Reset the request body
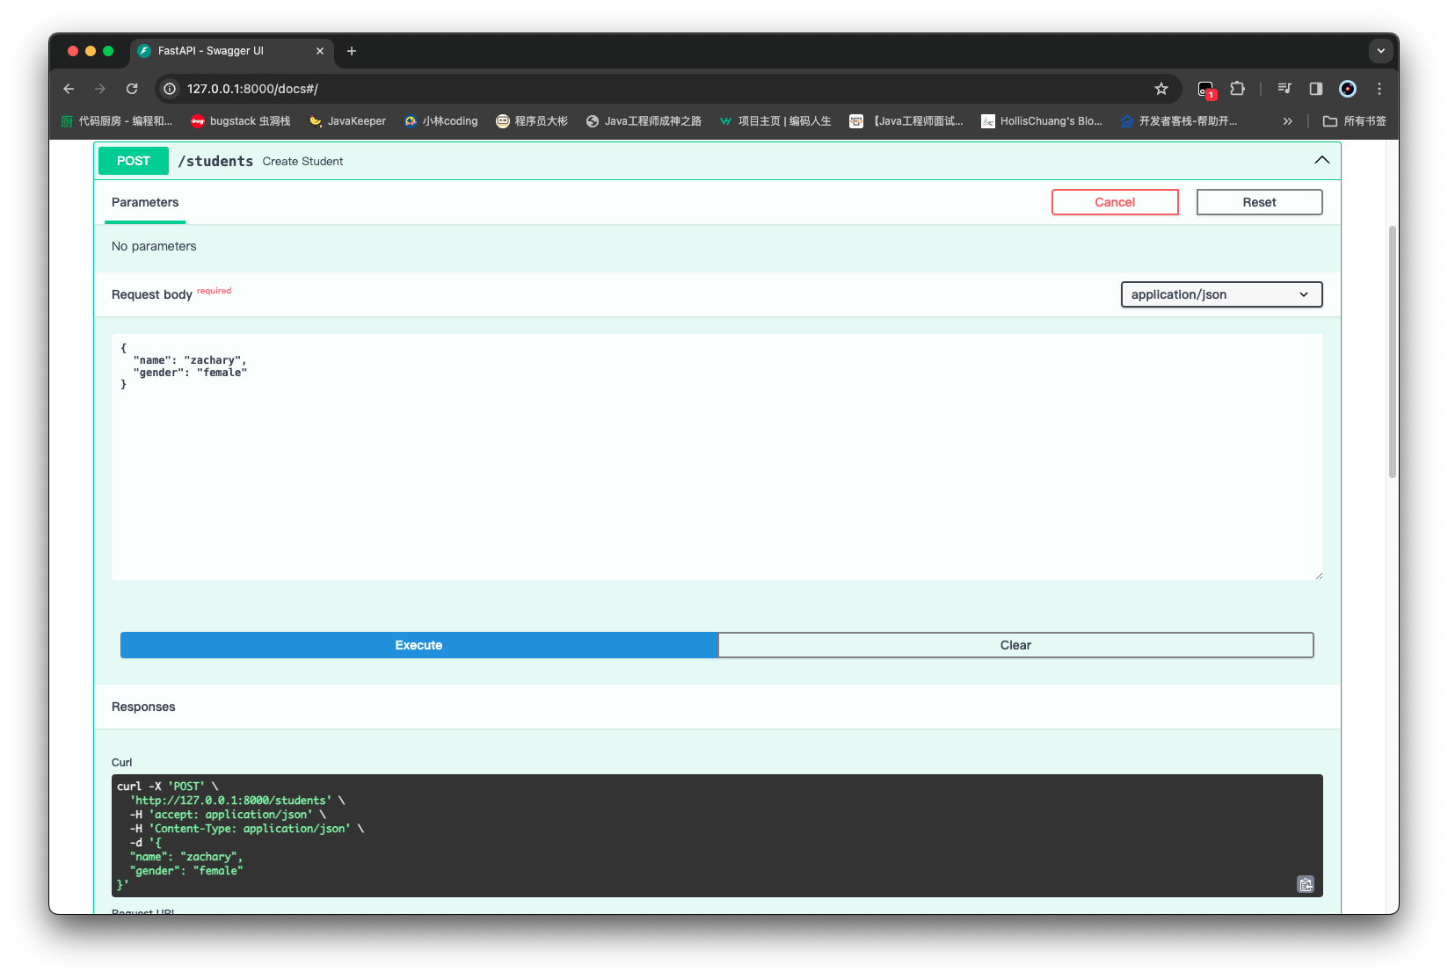This screenshot has height=979, width=1448. point(1259,202)
